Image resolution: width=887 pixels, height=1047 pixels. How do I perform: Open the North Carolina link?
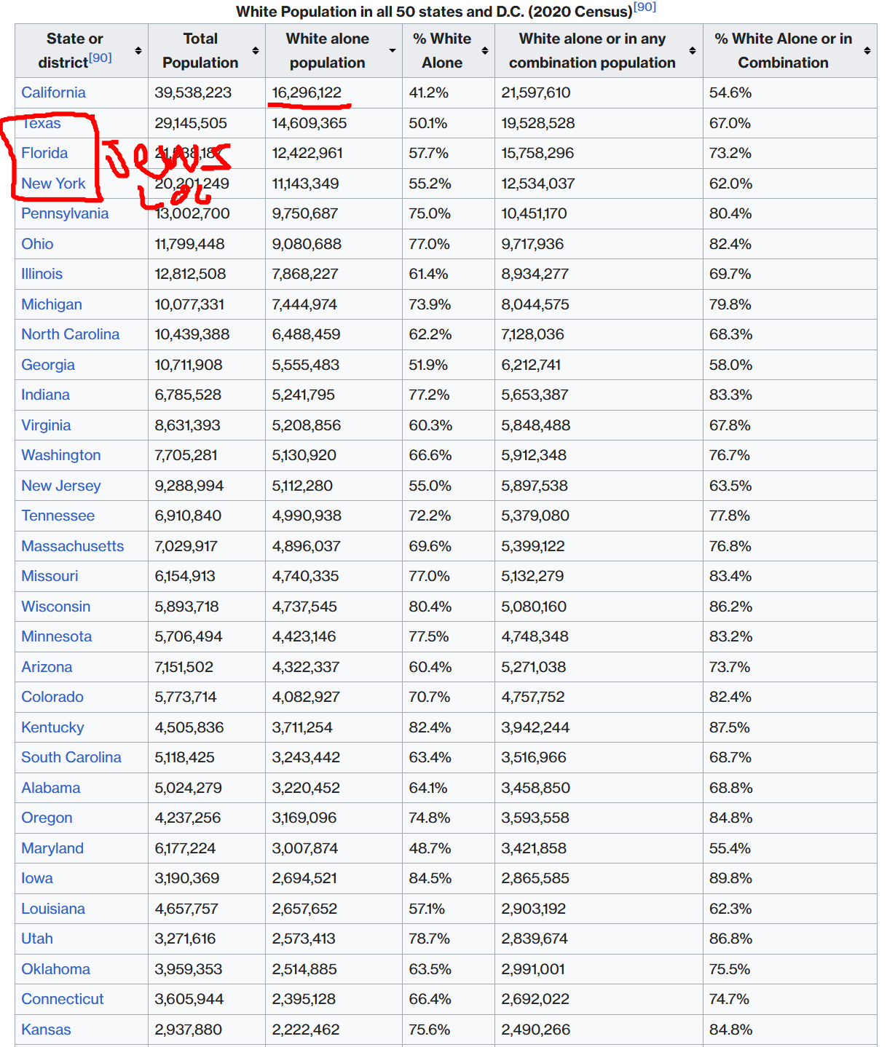(70, 334)
